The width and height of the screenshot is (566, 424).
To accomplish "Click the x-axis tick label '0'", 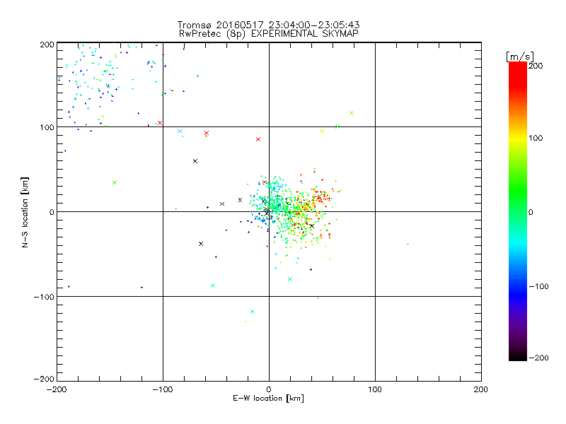I will click(x=269, y=389).
